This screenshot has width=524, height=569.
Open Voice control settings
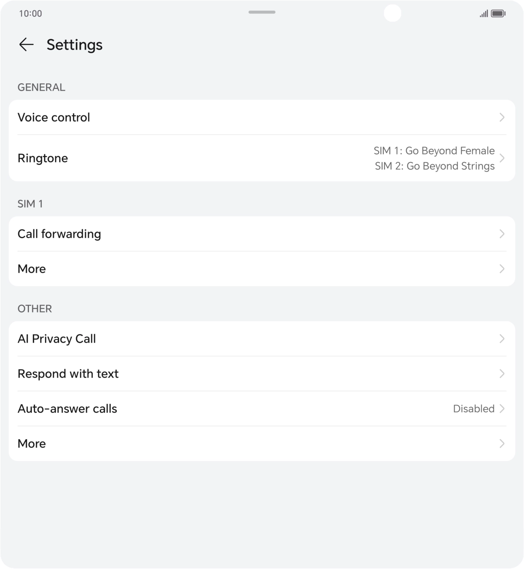[54, 117]
